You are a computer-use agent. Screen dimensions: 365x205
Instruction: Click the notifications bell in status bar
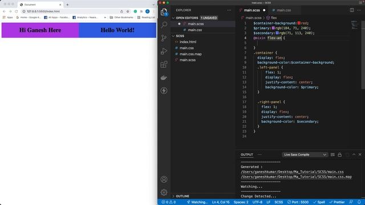click(359, 202)
